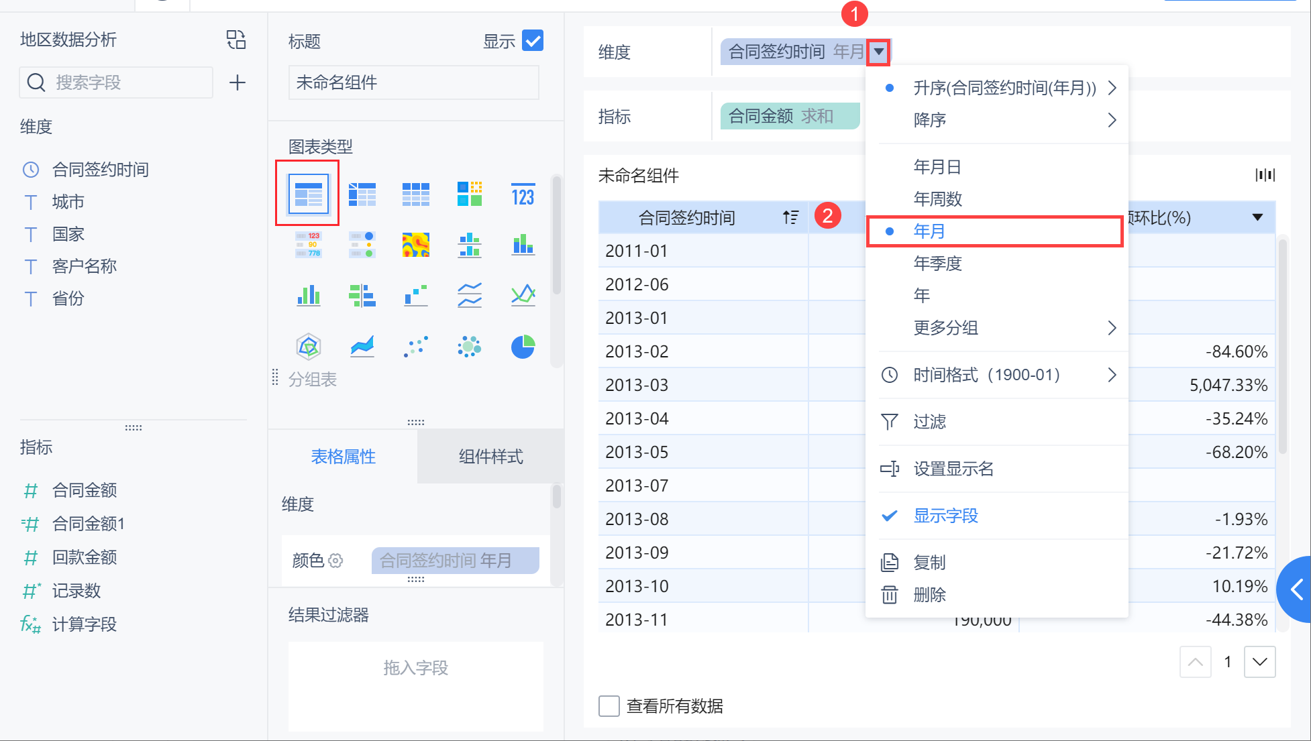Click the heat map chart icon
Image resolution: width=1311 pixels, height=741 pixels.
[415, 245]
